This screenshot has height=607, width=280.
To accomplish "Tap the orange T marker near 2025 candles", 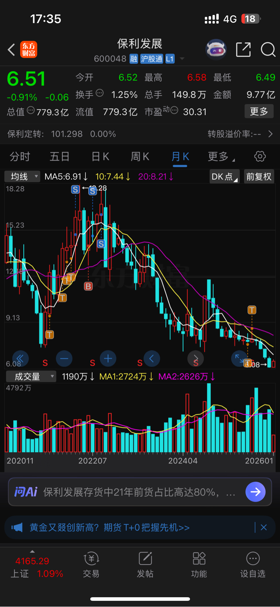I will pos(252,310).
